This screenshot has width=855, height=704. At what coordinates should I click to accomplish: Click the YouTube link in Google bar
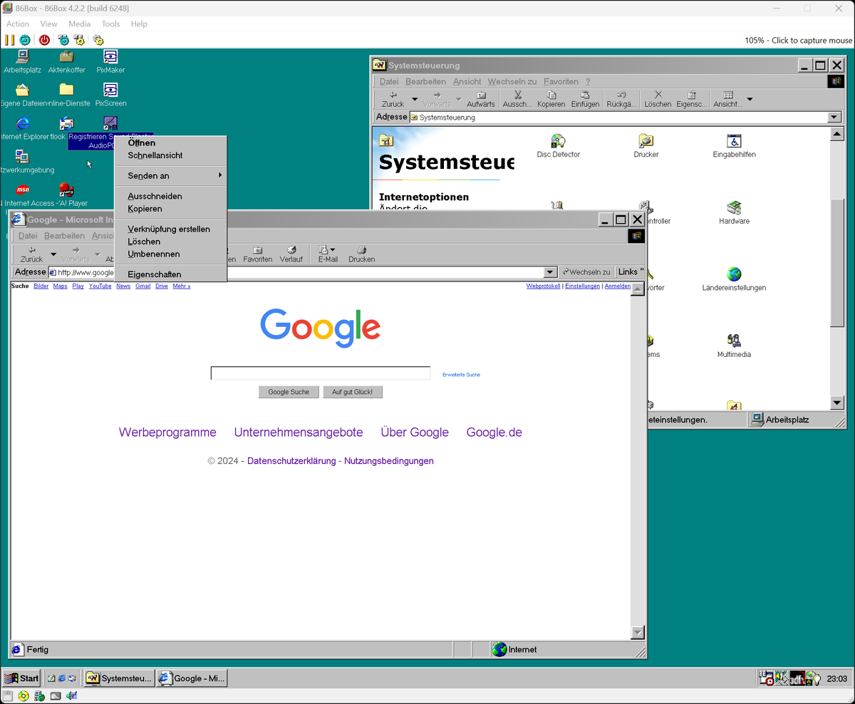[x=100, y=286]
